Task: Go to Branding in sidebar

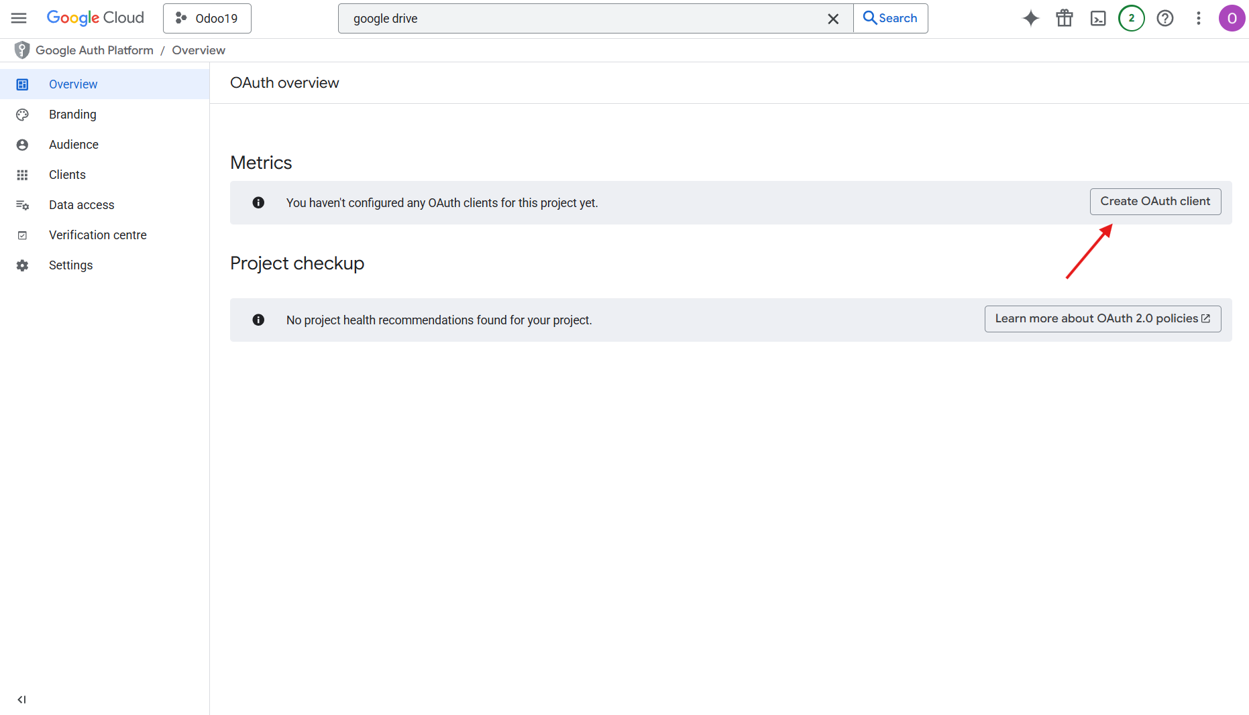Action: 72,115
